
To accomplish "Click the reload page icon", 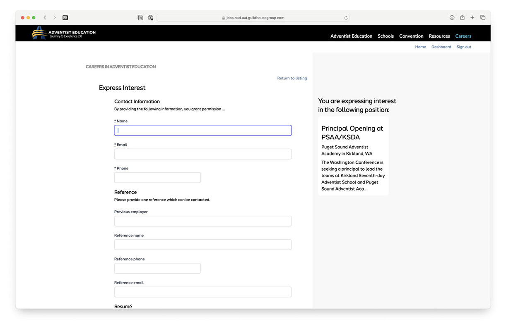I will [346, 18].
